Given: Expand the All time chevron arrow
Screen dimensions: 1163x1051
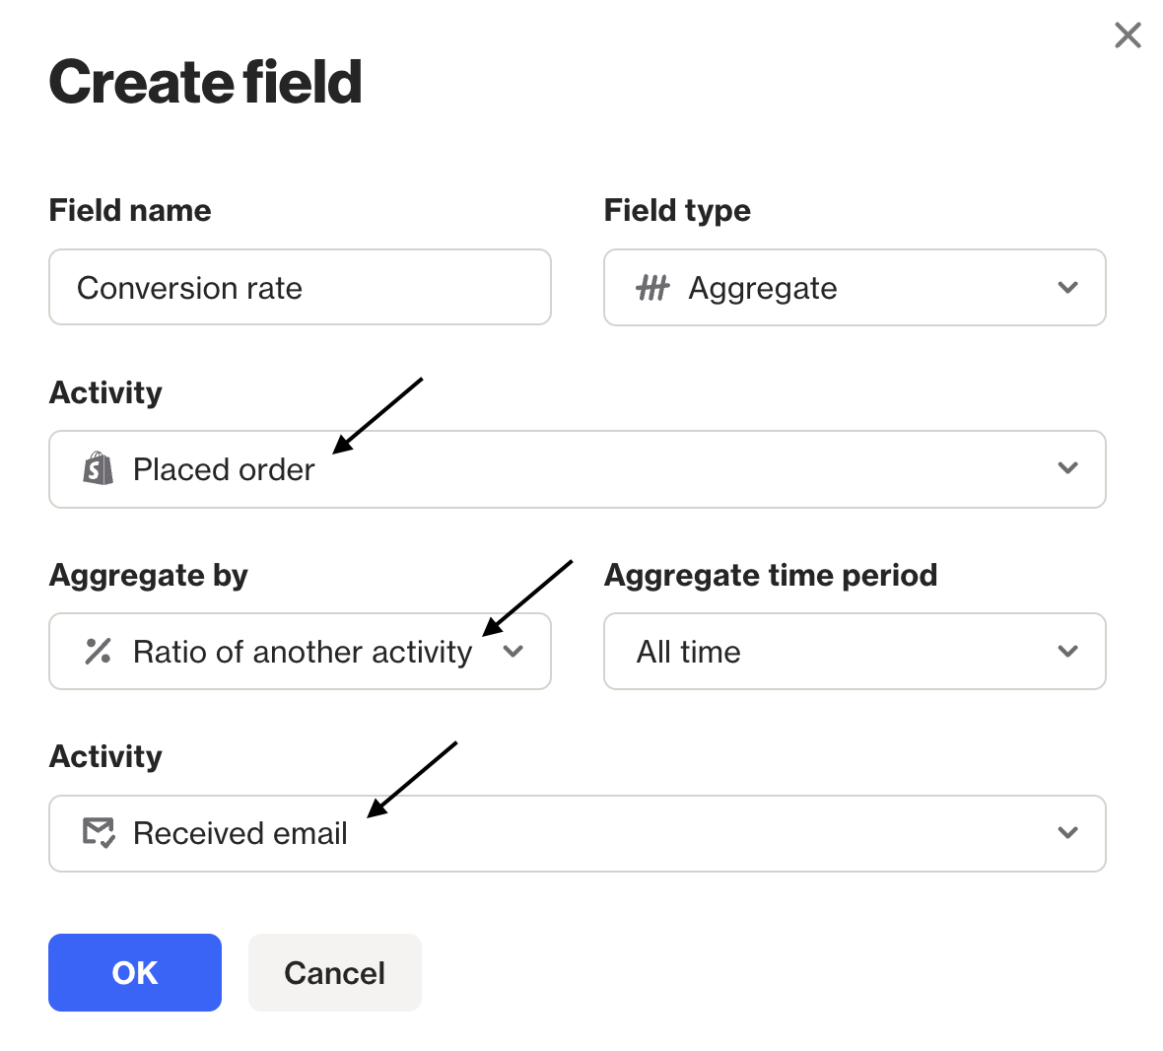Looking at the screenshot, I should click(1067, 652).
